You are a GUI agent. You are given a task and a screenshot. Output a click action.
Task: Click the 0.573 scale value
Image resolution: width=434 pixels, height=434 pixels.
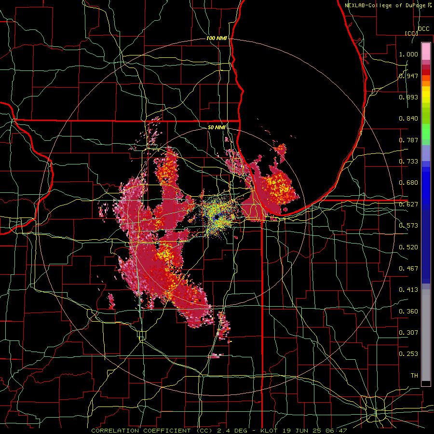pos(408,226)
